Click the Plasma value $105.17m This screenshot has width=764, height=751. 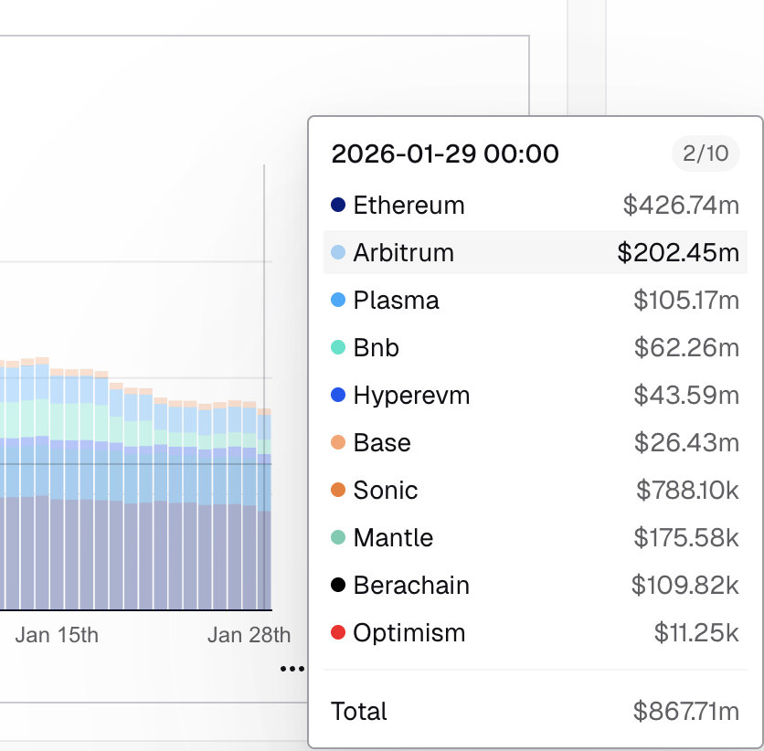[x=686, y=300]
